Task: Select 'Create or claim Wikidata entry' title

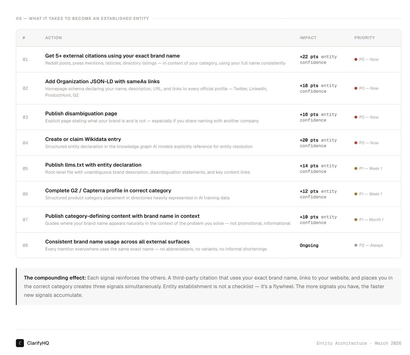Action: [x=83, y=139]
